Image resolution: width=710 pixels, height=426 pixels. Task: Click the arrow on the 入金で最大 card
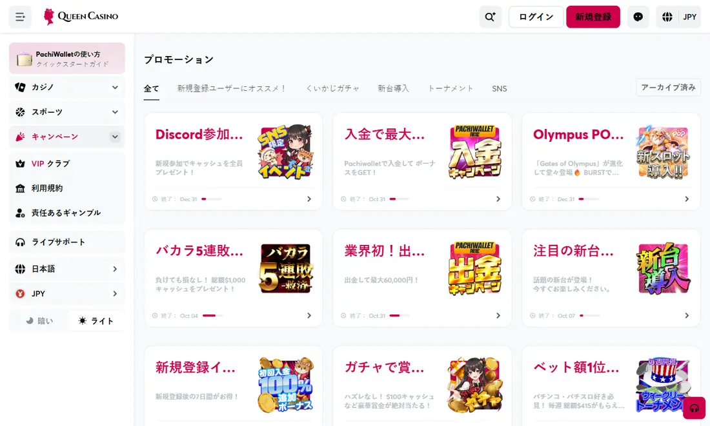498,199
